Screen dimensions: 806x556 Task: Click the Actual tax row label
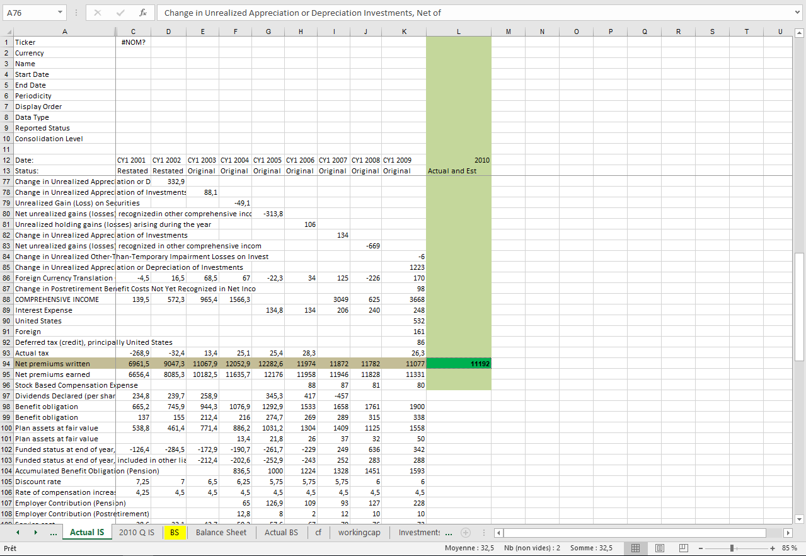point(32,353)
